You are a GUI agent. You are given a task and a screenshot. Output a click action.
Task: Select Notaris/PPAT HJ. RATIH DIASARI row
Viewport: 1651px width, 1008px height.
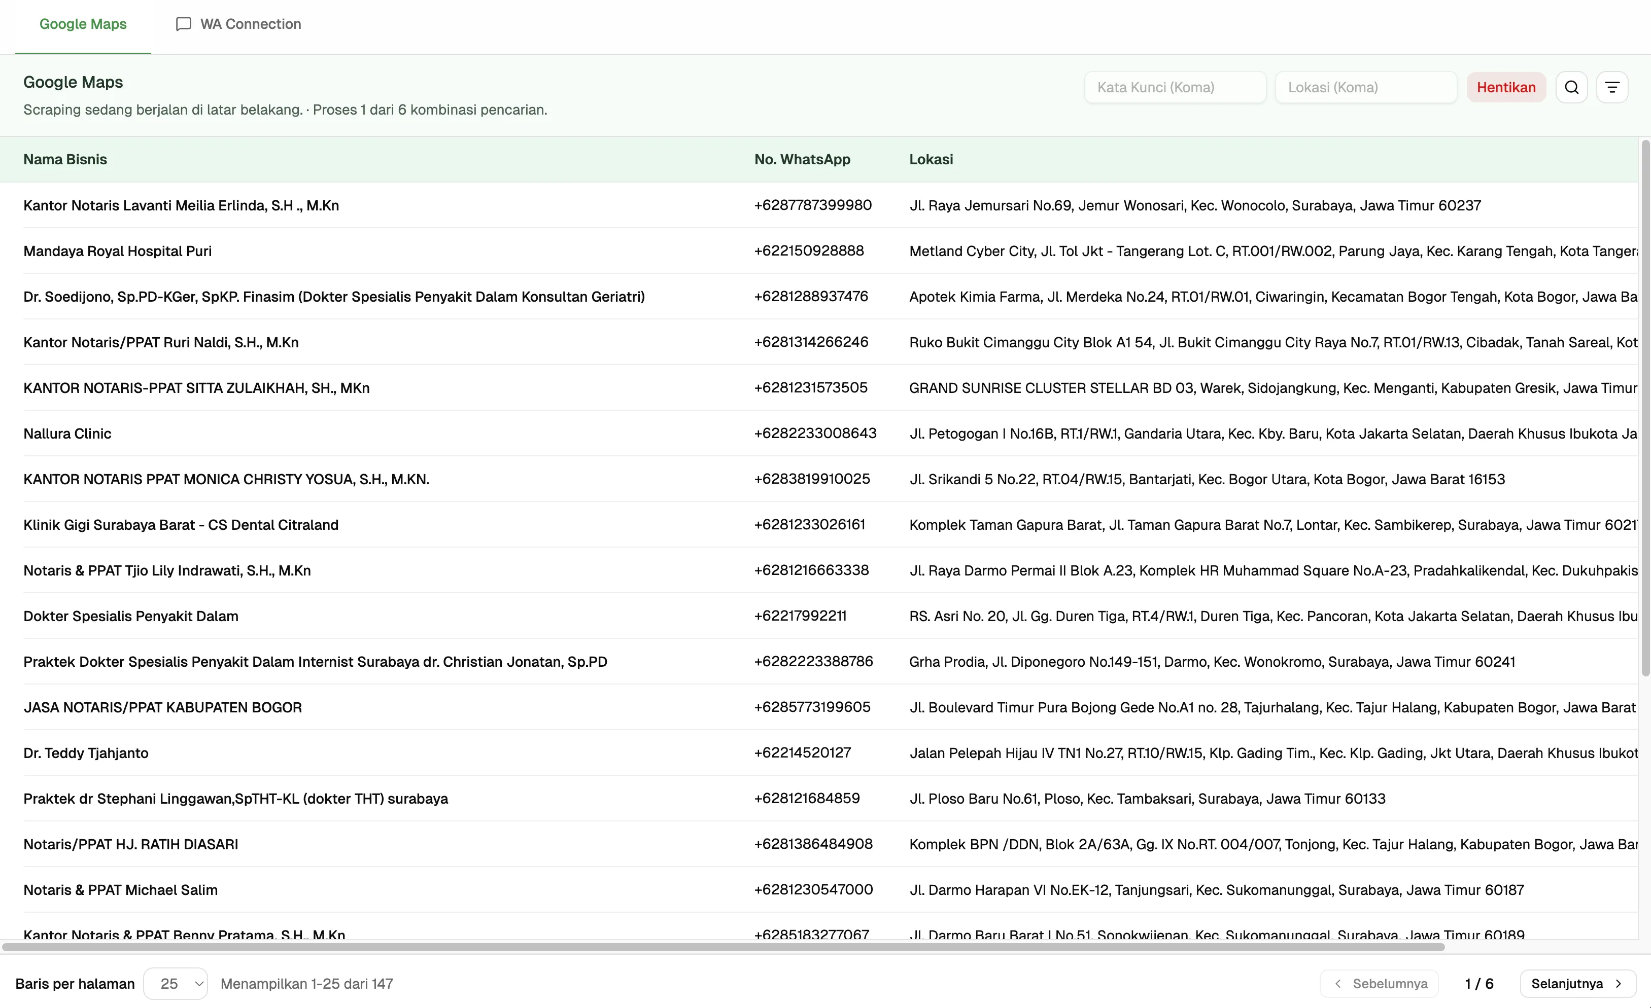click(x=819, y=844)
